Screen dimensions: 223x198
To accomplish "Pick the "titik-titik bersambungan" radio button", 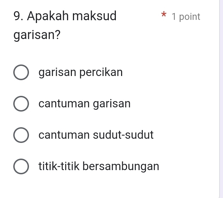I will (x=21, y=166).
